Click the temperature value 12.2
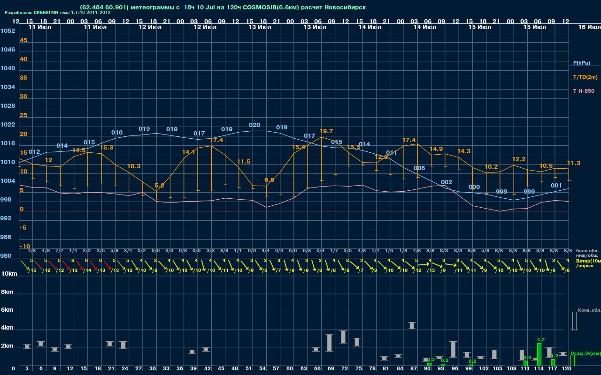The image size is (601, 375). click(x=519, y=159)
